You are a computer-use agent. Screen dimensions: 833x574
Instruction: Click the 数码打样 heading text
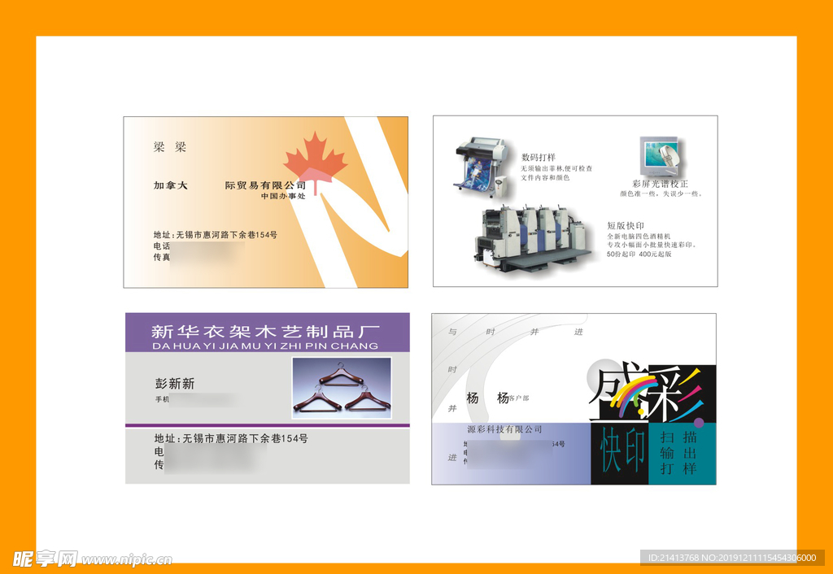[x=539, y=157]
